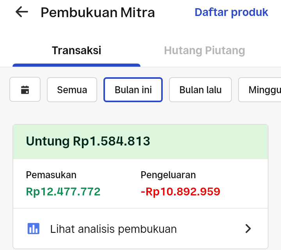Tap the blue bar chart icon
The image size is (281, 250).
click(33, 229)
